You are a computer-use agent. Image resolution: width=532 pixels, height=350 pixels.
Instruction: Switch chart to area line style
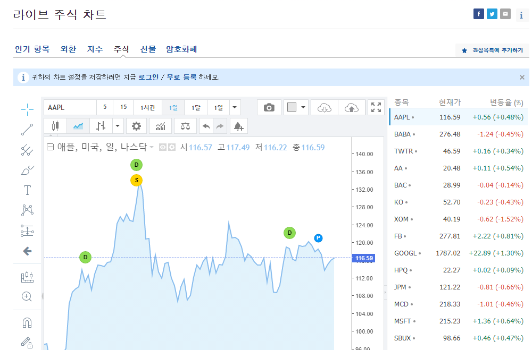(x=78, y=126)
